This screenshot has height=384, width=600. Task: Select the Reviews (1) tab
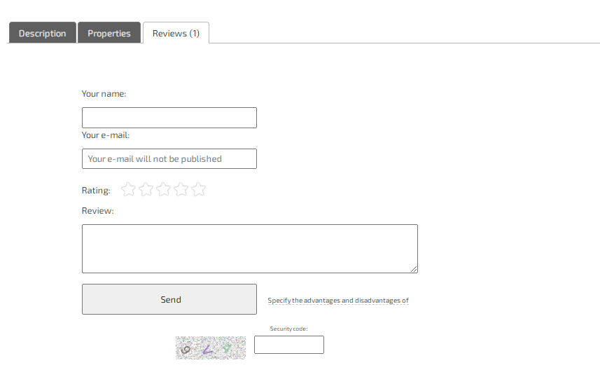176,33
